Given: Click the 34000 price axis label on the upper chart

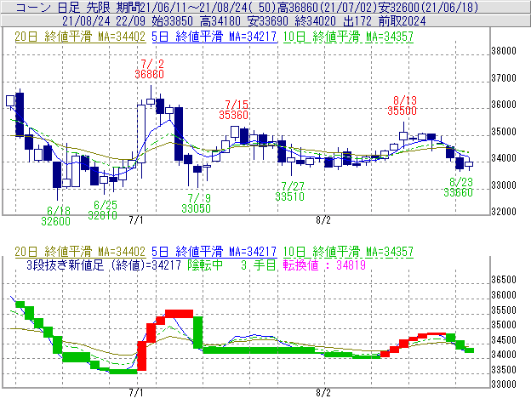Looking at the screenshot, I should click(x=504, y=158).
